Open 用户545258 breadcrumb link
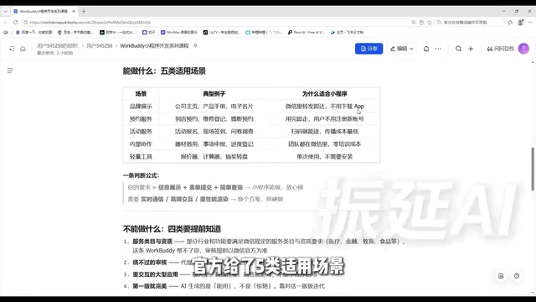This screenshot has width=536, height=302. [99, 45]
